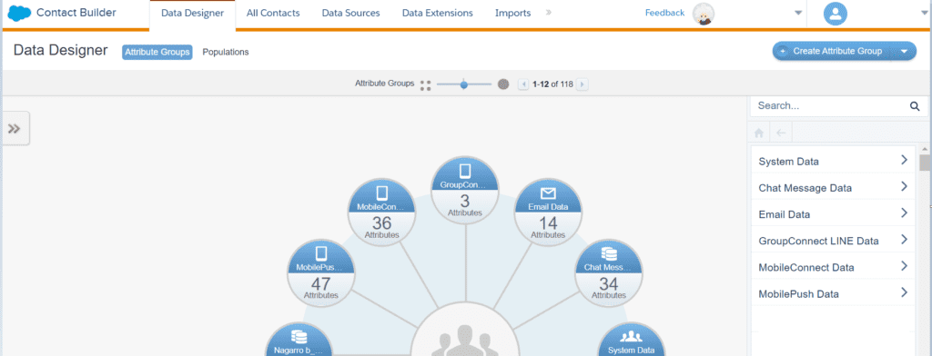Click the Salesforce cloud logo
Viewport: 932px width, 356px height.
[x=19, y=13]
